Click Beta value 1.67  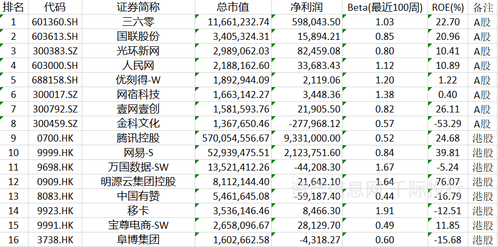(x=385, y=167)
